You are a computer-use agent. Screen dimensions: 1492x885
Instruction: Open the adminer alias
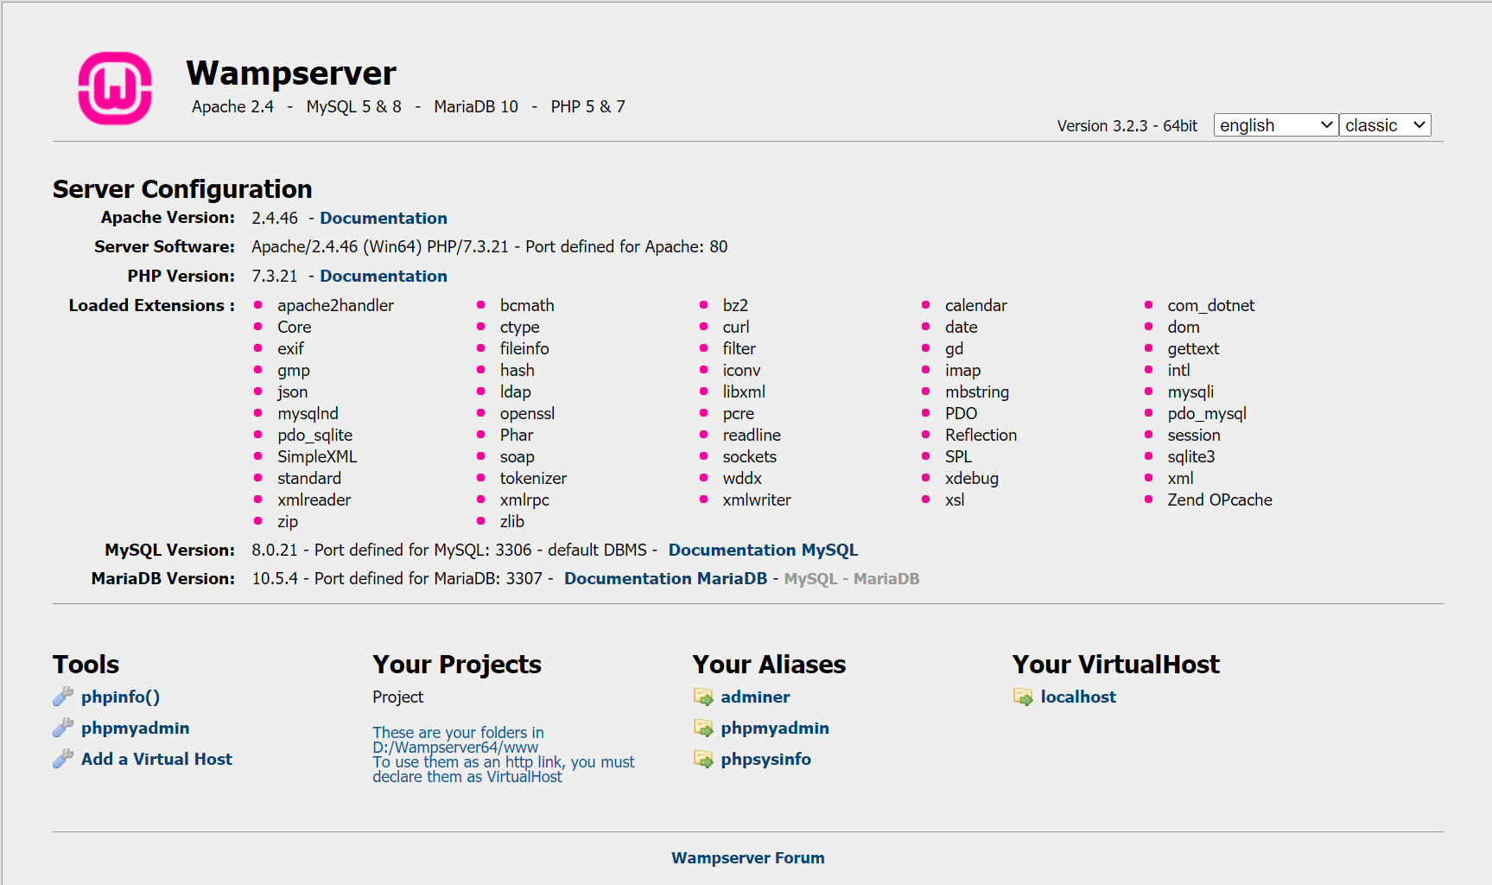coord(755,697)
